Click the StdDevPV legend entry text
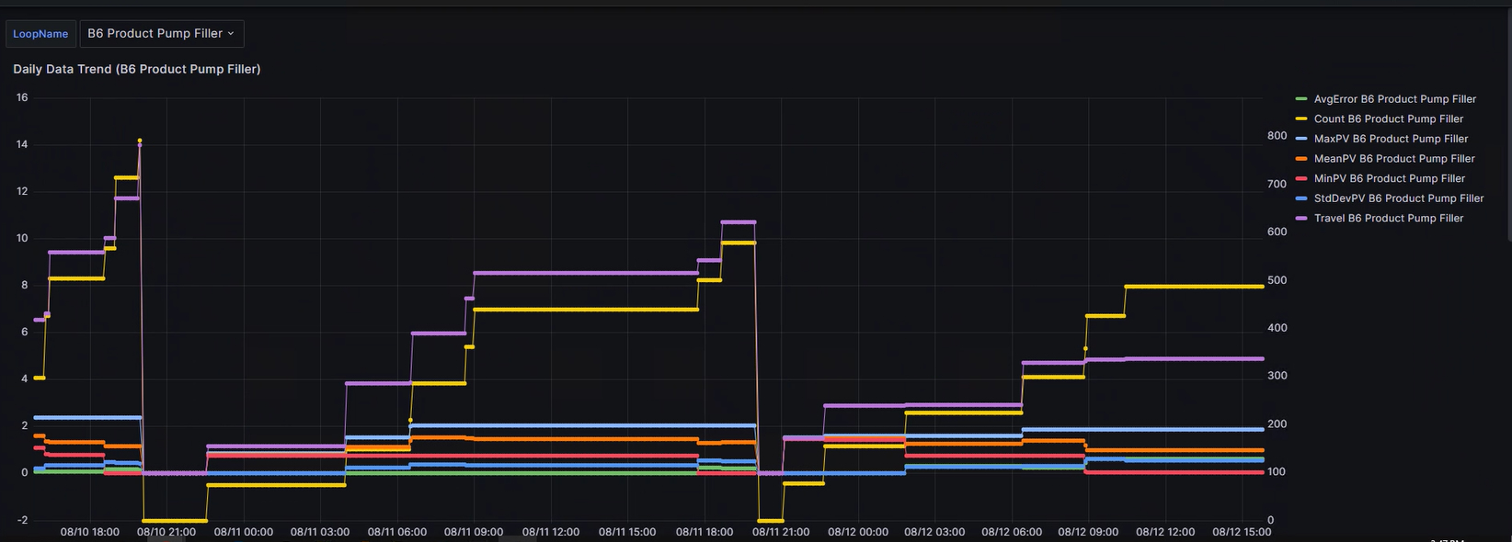The image size is (1512, 542). point(1398,198)
